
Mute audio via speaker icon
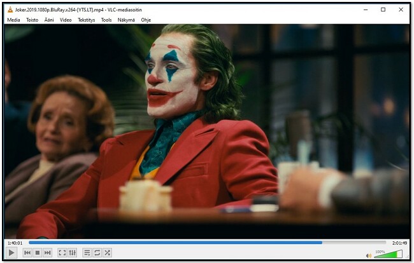(x=369, y=255)
